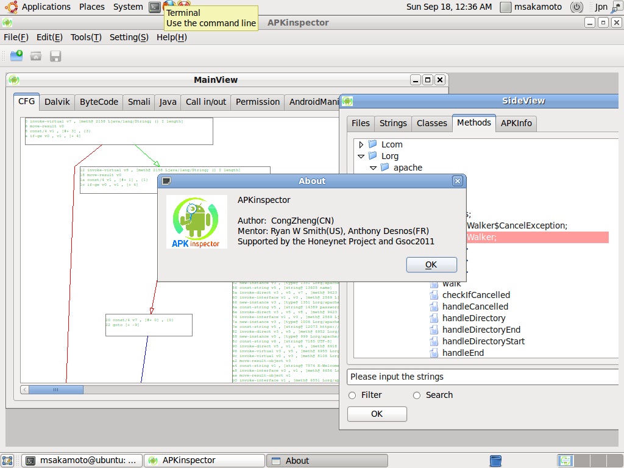Click OK in the About dialog
Viewport: 624px width, 468px height.
click(x=431, y=264)
